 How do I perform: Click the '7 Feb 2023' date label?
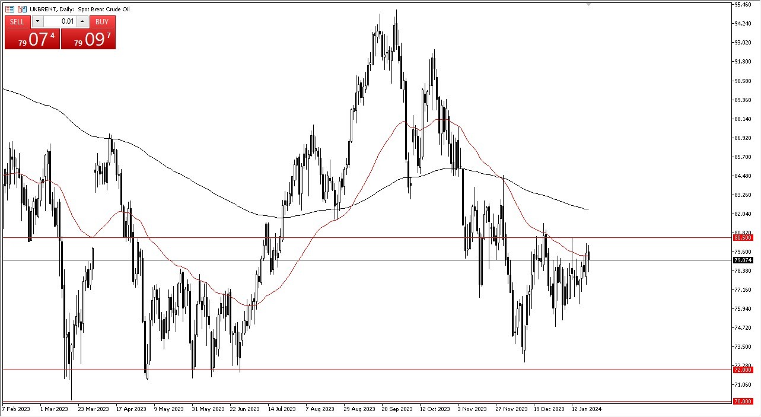[16, 409]
